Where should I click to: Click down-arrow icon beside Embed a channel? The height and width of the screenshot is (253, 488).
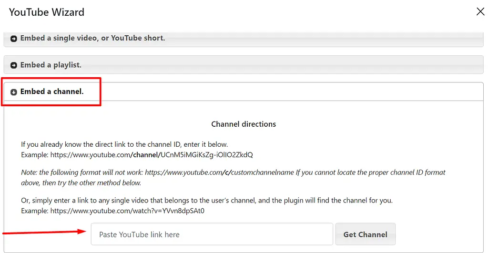pos(14,92)
